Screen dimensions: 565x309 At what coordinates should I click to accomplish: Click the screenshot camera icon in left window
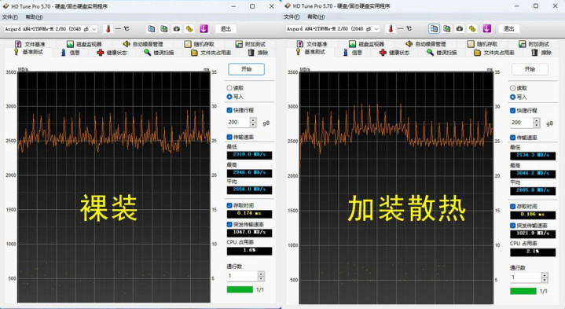pos(177,29)
